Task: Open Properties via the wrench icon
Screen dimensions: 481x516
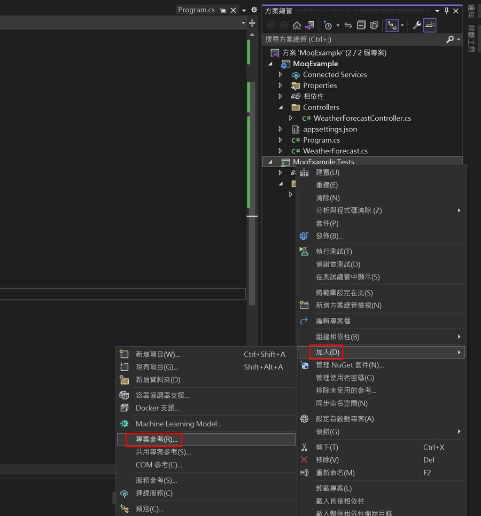Action: (x=417, y=25)
